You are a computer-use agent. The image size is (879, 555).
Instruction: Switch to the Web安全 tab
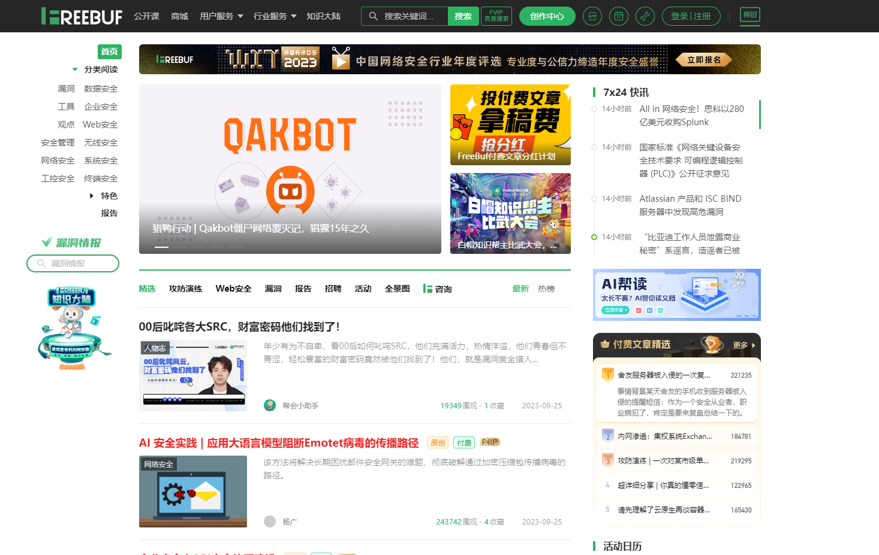(x=234, y=289)
